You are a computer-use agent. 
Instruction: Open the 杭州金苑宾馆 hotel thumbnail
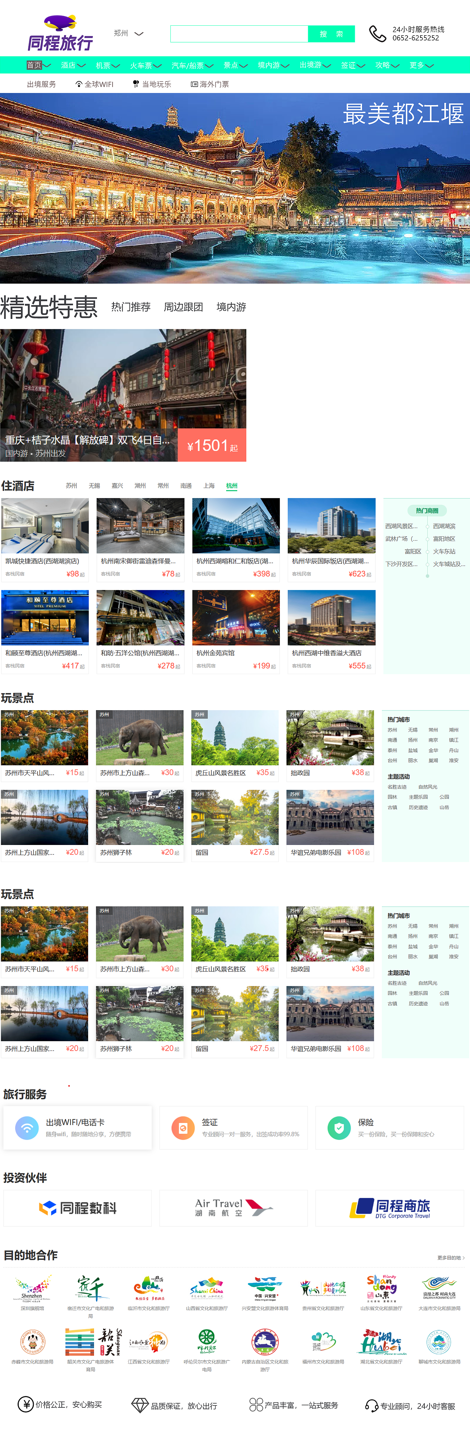[236, 618]
